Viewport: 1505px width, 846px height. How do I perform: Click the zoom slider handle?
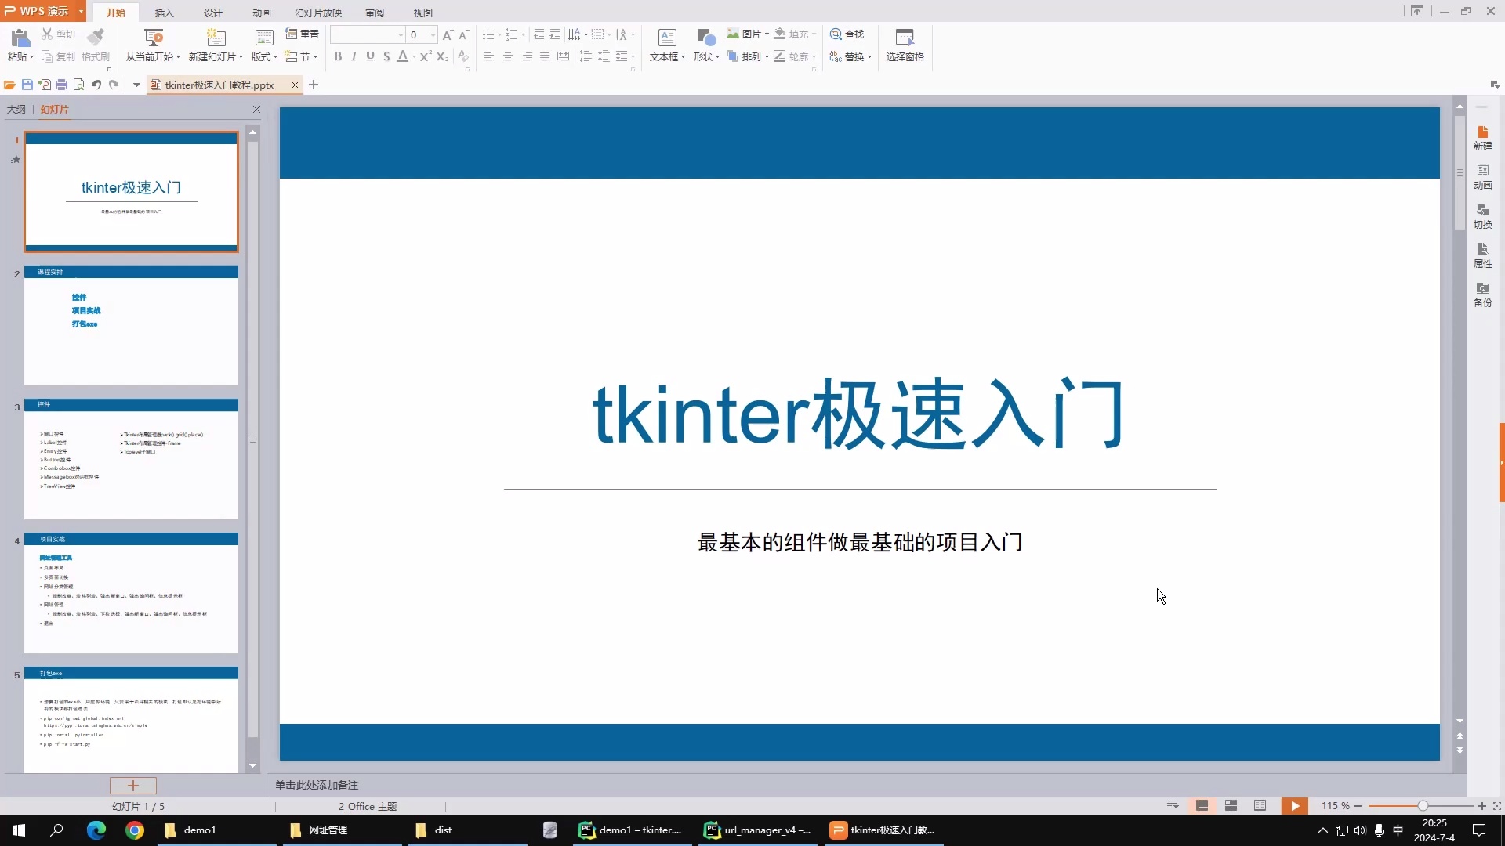(x=1422, y=805)
